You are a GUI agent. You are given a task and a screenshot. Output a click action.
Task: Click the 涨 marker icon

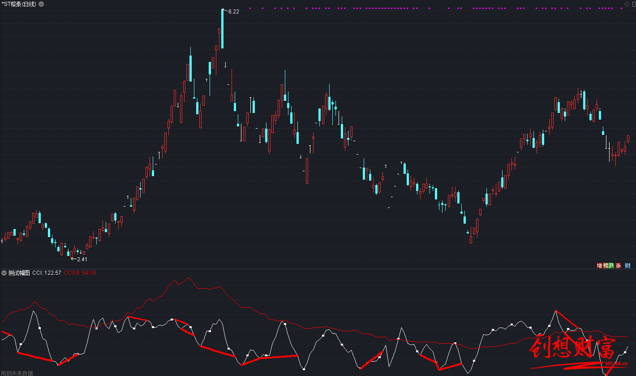tap(619, 266)
